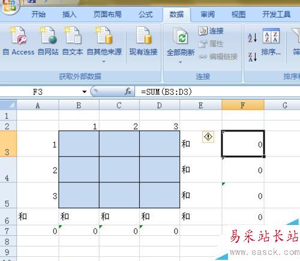
Task: Switch to the 开始 (Home) tab
Action: (x=38, y=14)
